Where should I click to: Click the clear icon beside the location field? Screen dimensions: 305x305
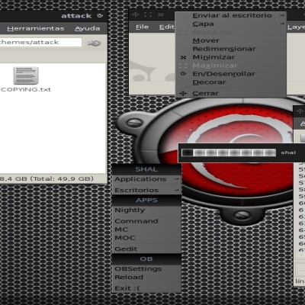[94, 43]
